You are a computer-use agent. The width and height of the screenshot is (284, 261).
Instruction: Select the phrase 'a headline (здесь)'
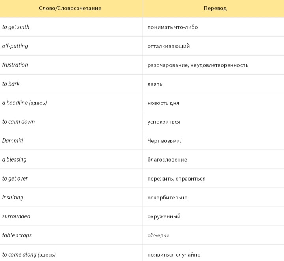24,103
